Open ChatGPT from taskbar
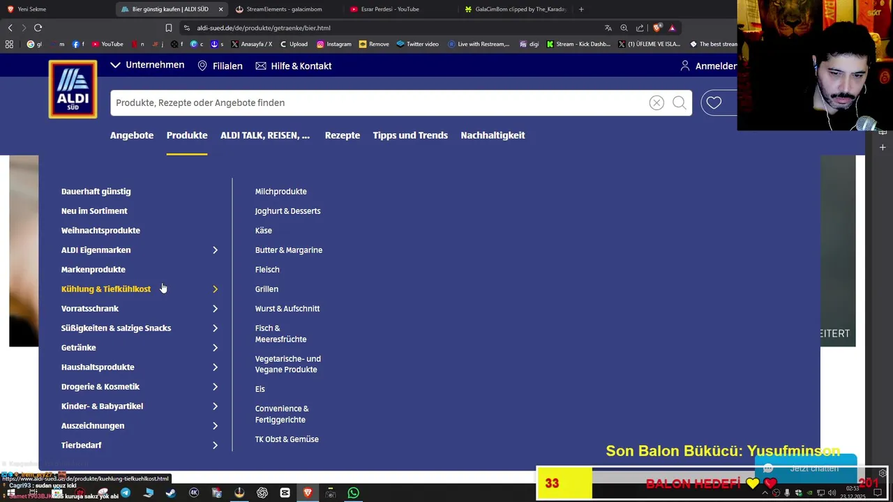Image resolution: width=893 pixels, height=502 pixels. [262, 493]
